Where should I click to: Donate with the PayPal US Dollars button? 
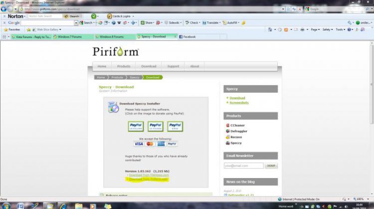pyautogui.click(x=136, y=127)
